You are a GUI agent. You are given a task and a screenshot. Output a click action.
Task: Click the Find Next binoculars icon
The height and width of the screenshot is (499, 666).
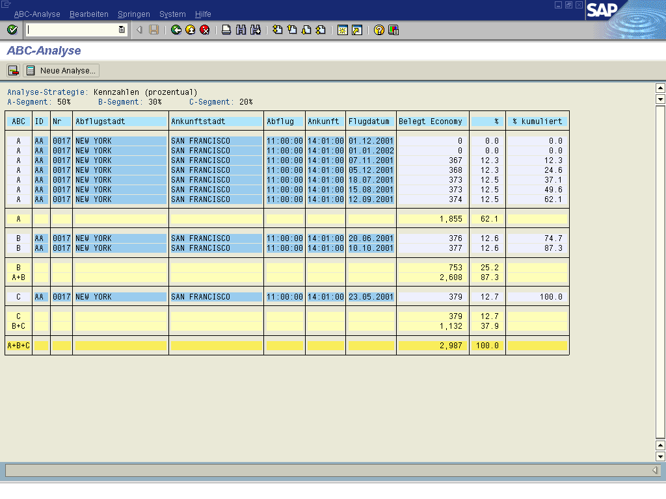coord(255,30)
